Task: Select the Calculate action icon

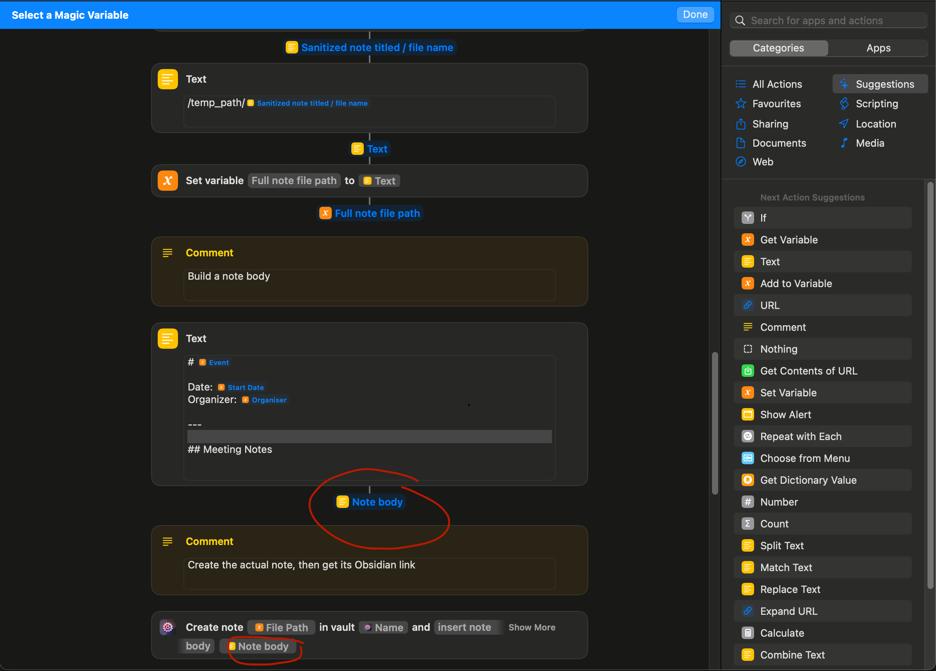Action: pos(747,633)
